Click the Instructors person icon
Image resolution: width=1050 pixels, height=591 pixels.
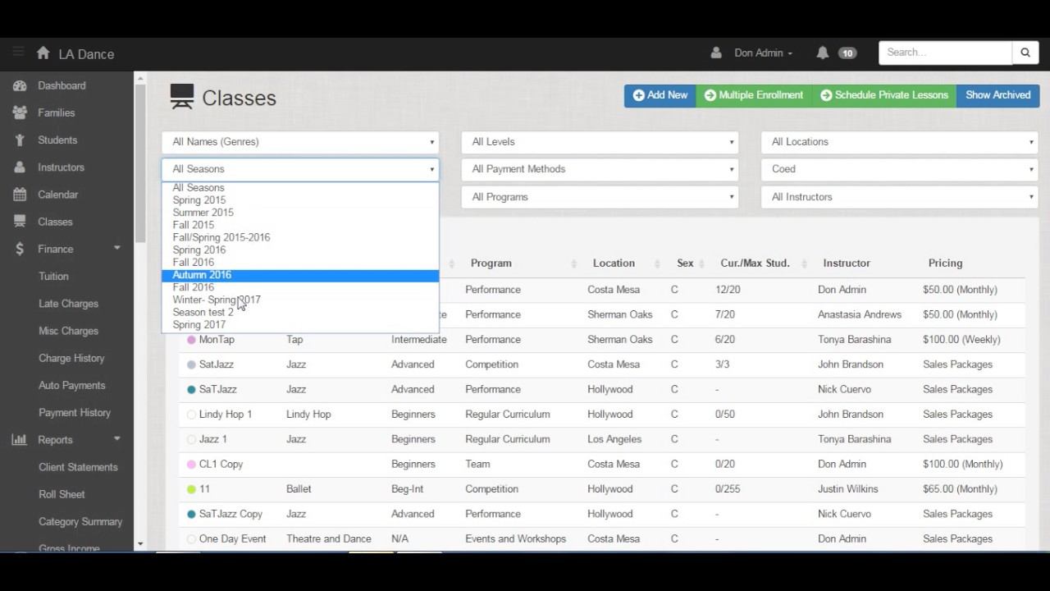20,167
